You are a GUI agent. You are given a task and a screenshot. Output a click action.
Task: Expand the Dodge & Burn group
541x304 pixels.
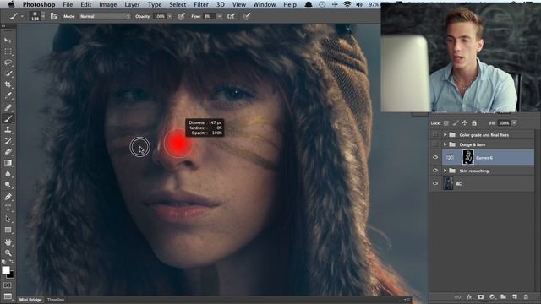pyautogui.click(x=445, y=144)
